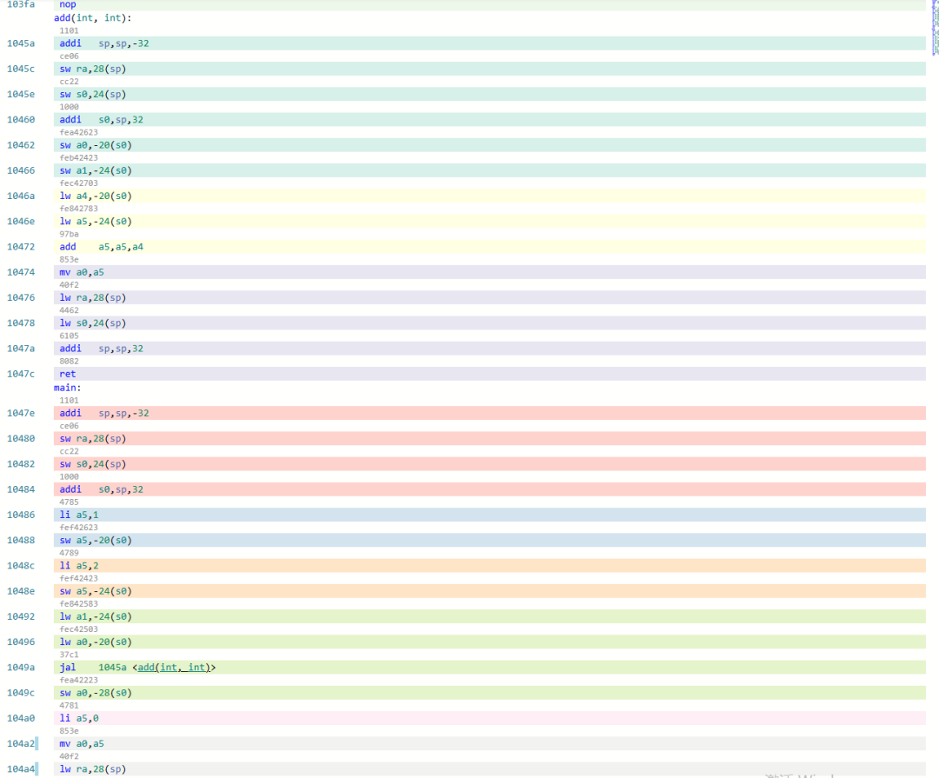Click address 10484 in the gutter

(21, 489)
